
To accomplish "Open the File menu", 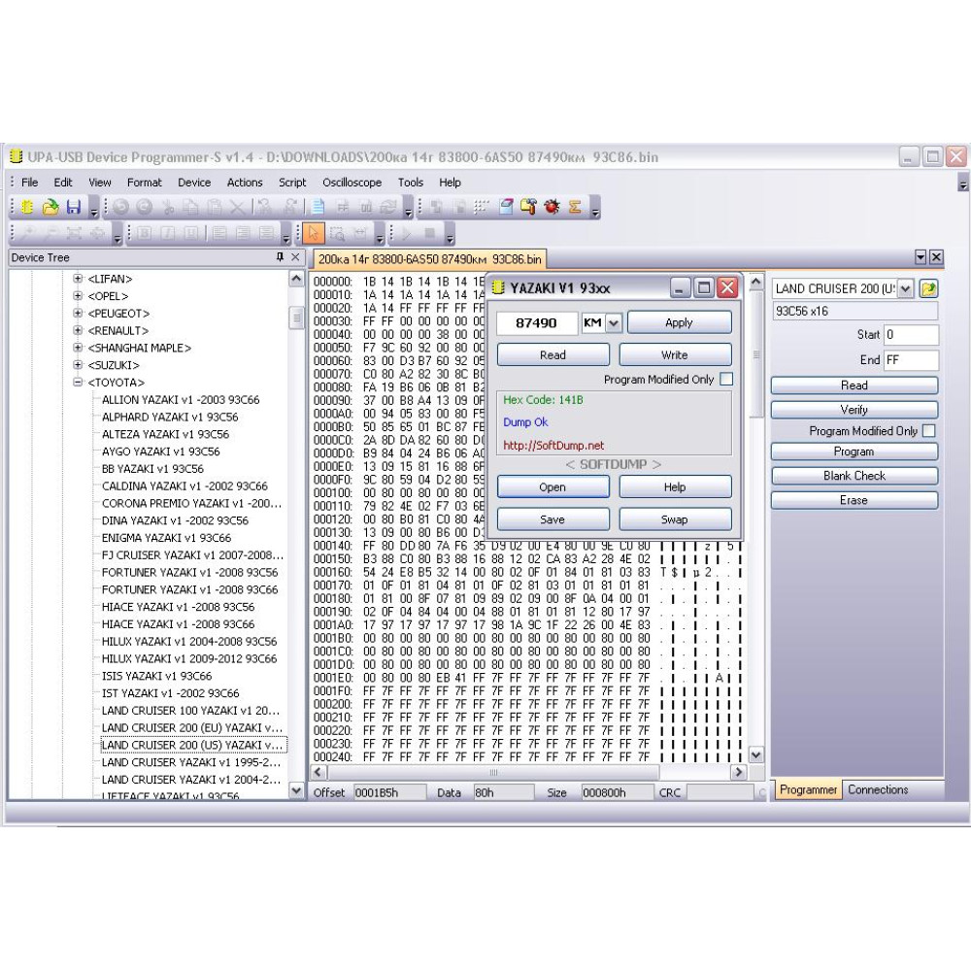I will point(29,183).
